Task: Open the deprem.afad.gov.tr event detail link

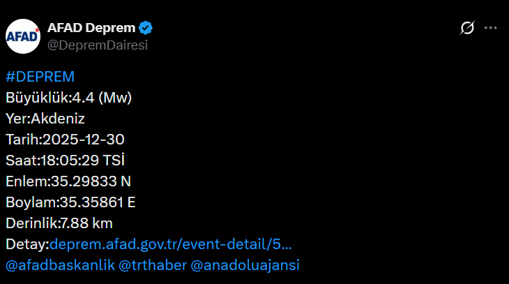Action: click(171, 244)
